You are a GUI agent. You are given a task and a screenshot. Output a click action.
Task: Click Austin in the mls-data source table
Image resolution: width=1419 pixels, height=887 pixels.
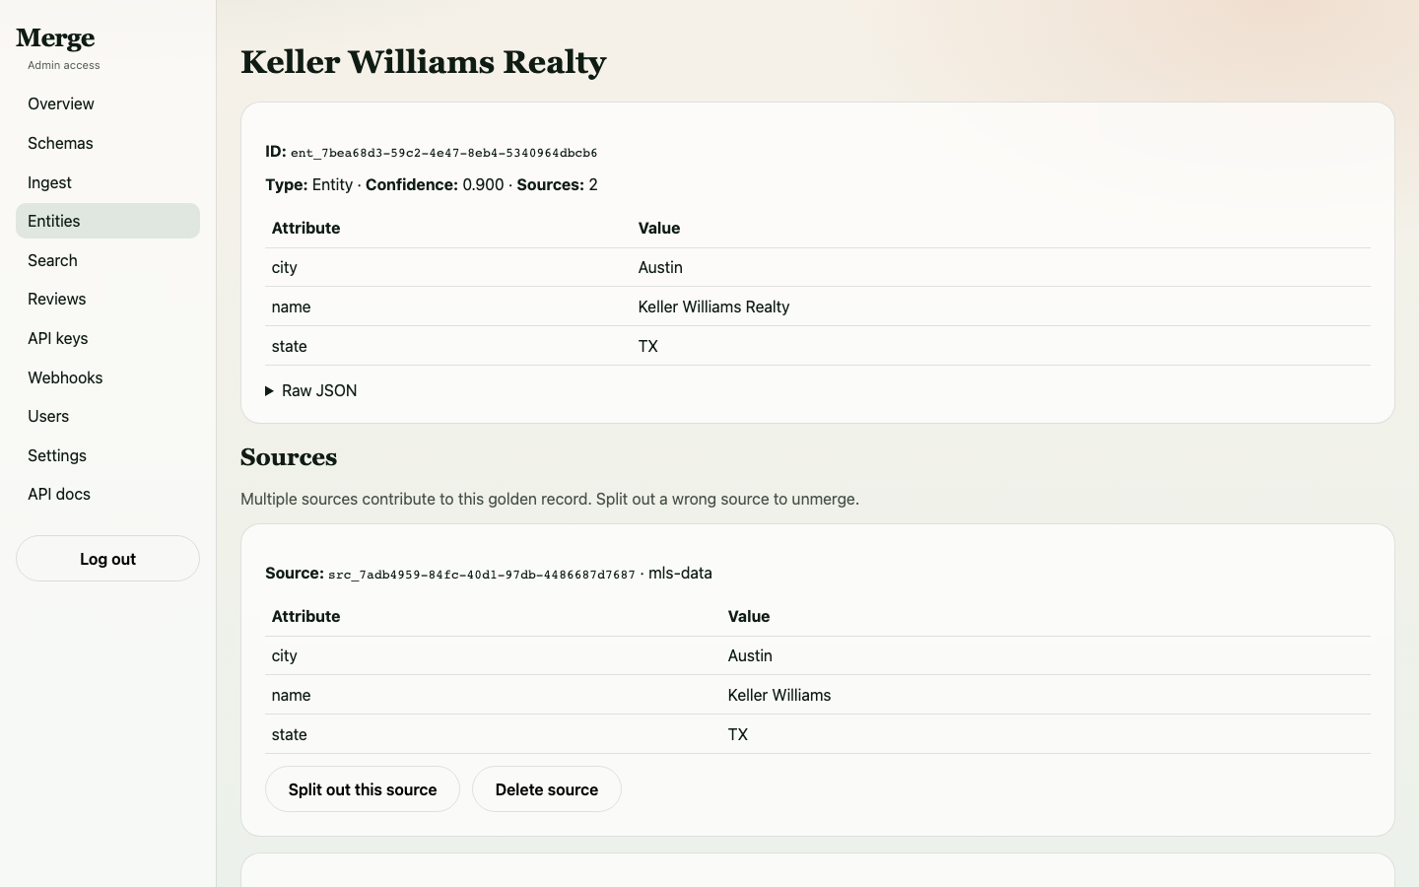pyautogui.click(x=750, y=655)
